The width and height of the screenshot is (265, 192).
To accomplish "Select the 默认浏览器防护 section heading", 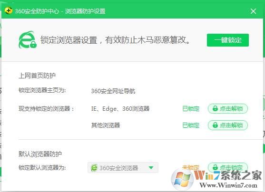I will tap(40, 154).
